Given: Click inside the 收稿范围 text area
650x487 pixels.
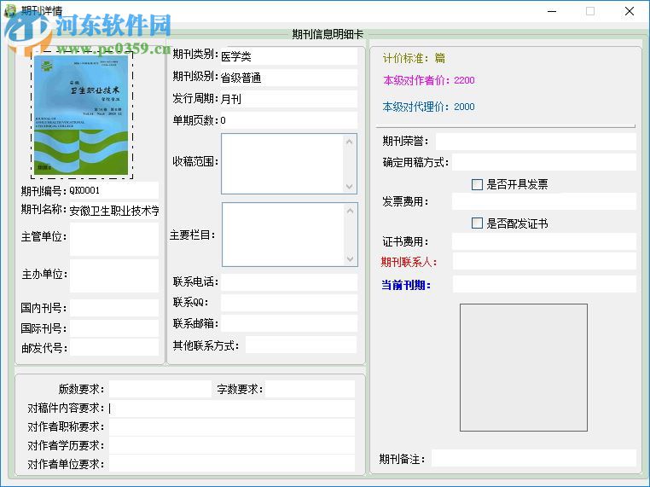Looking at the screenshot, I should pyautogui.click(x=283, y=164).
